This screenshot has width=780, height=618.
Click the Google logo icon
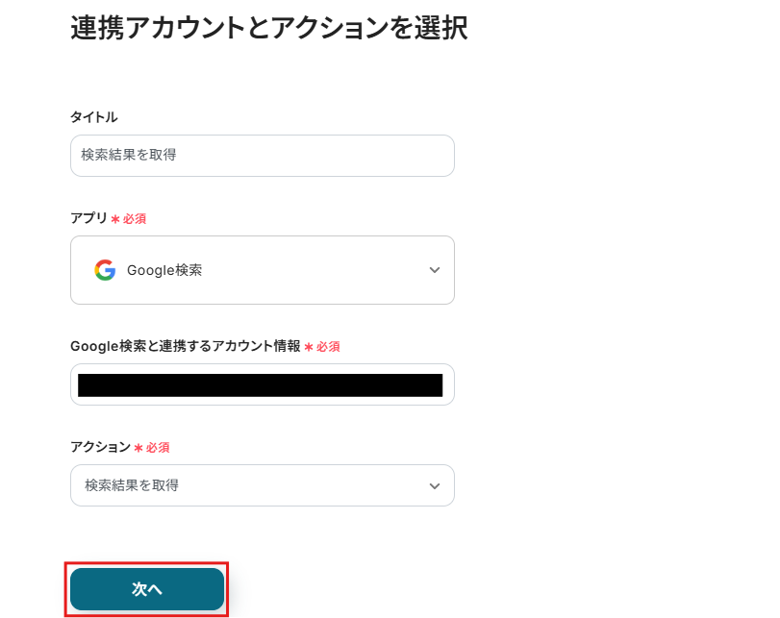click(x=105, y=270)
